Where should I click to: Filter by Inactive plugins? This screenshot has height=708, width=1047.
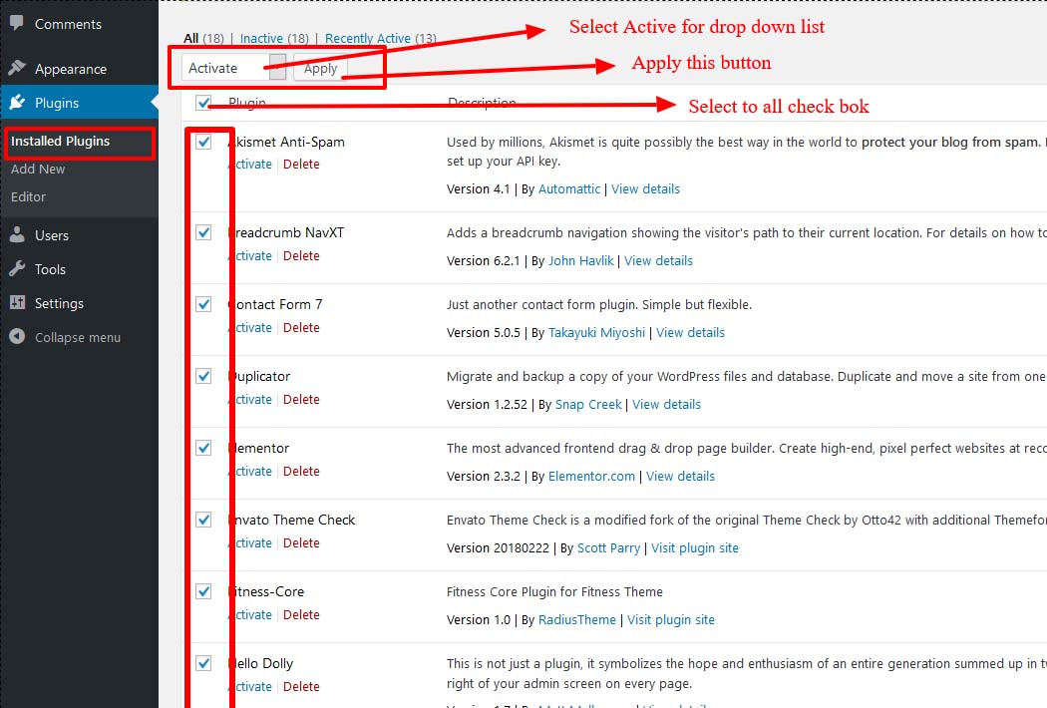click(x=261, y=38)
